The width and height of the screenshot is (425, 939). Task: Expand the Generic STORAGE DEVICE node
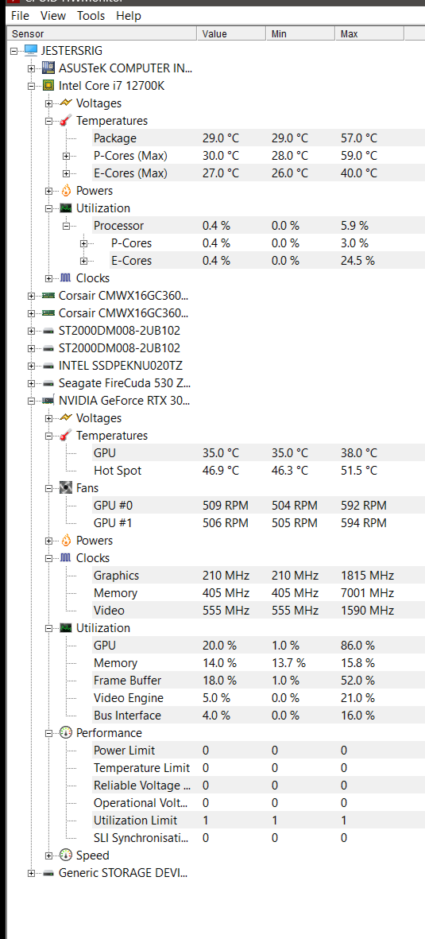[x=32, y=873]
